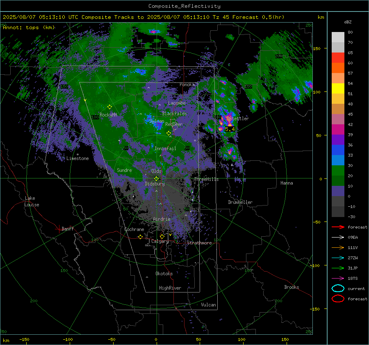Click the Hanna town label
Screen dimensions: 369x345
[287, 183]
